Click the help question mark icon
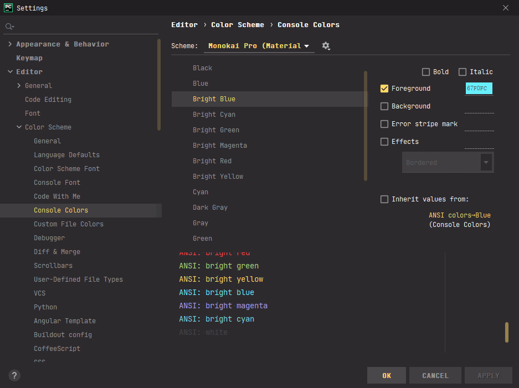This screenshot has height=388, width=519. click(x=15, y=375)
